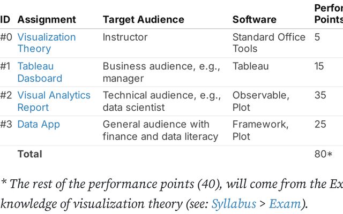The width and height of the screenshot is (343, 214).
Task: Click the Framework, Plot software cell
Action: (260, 130)
